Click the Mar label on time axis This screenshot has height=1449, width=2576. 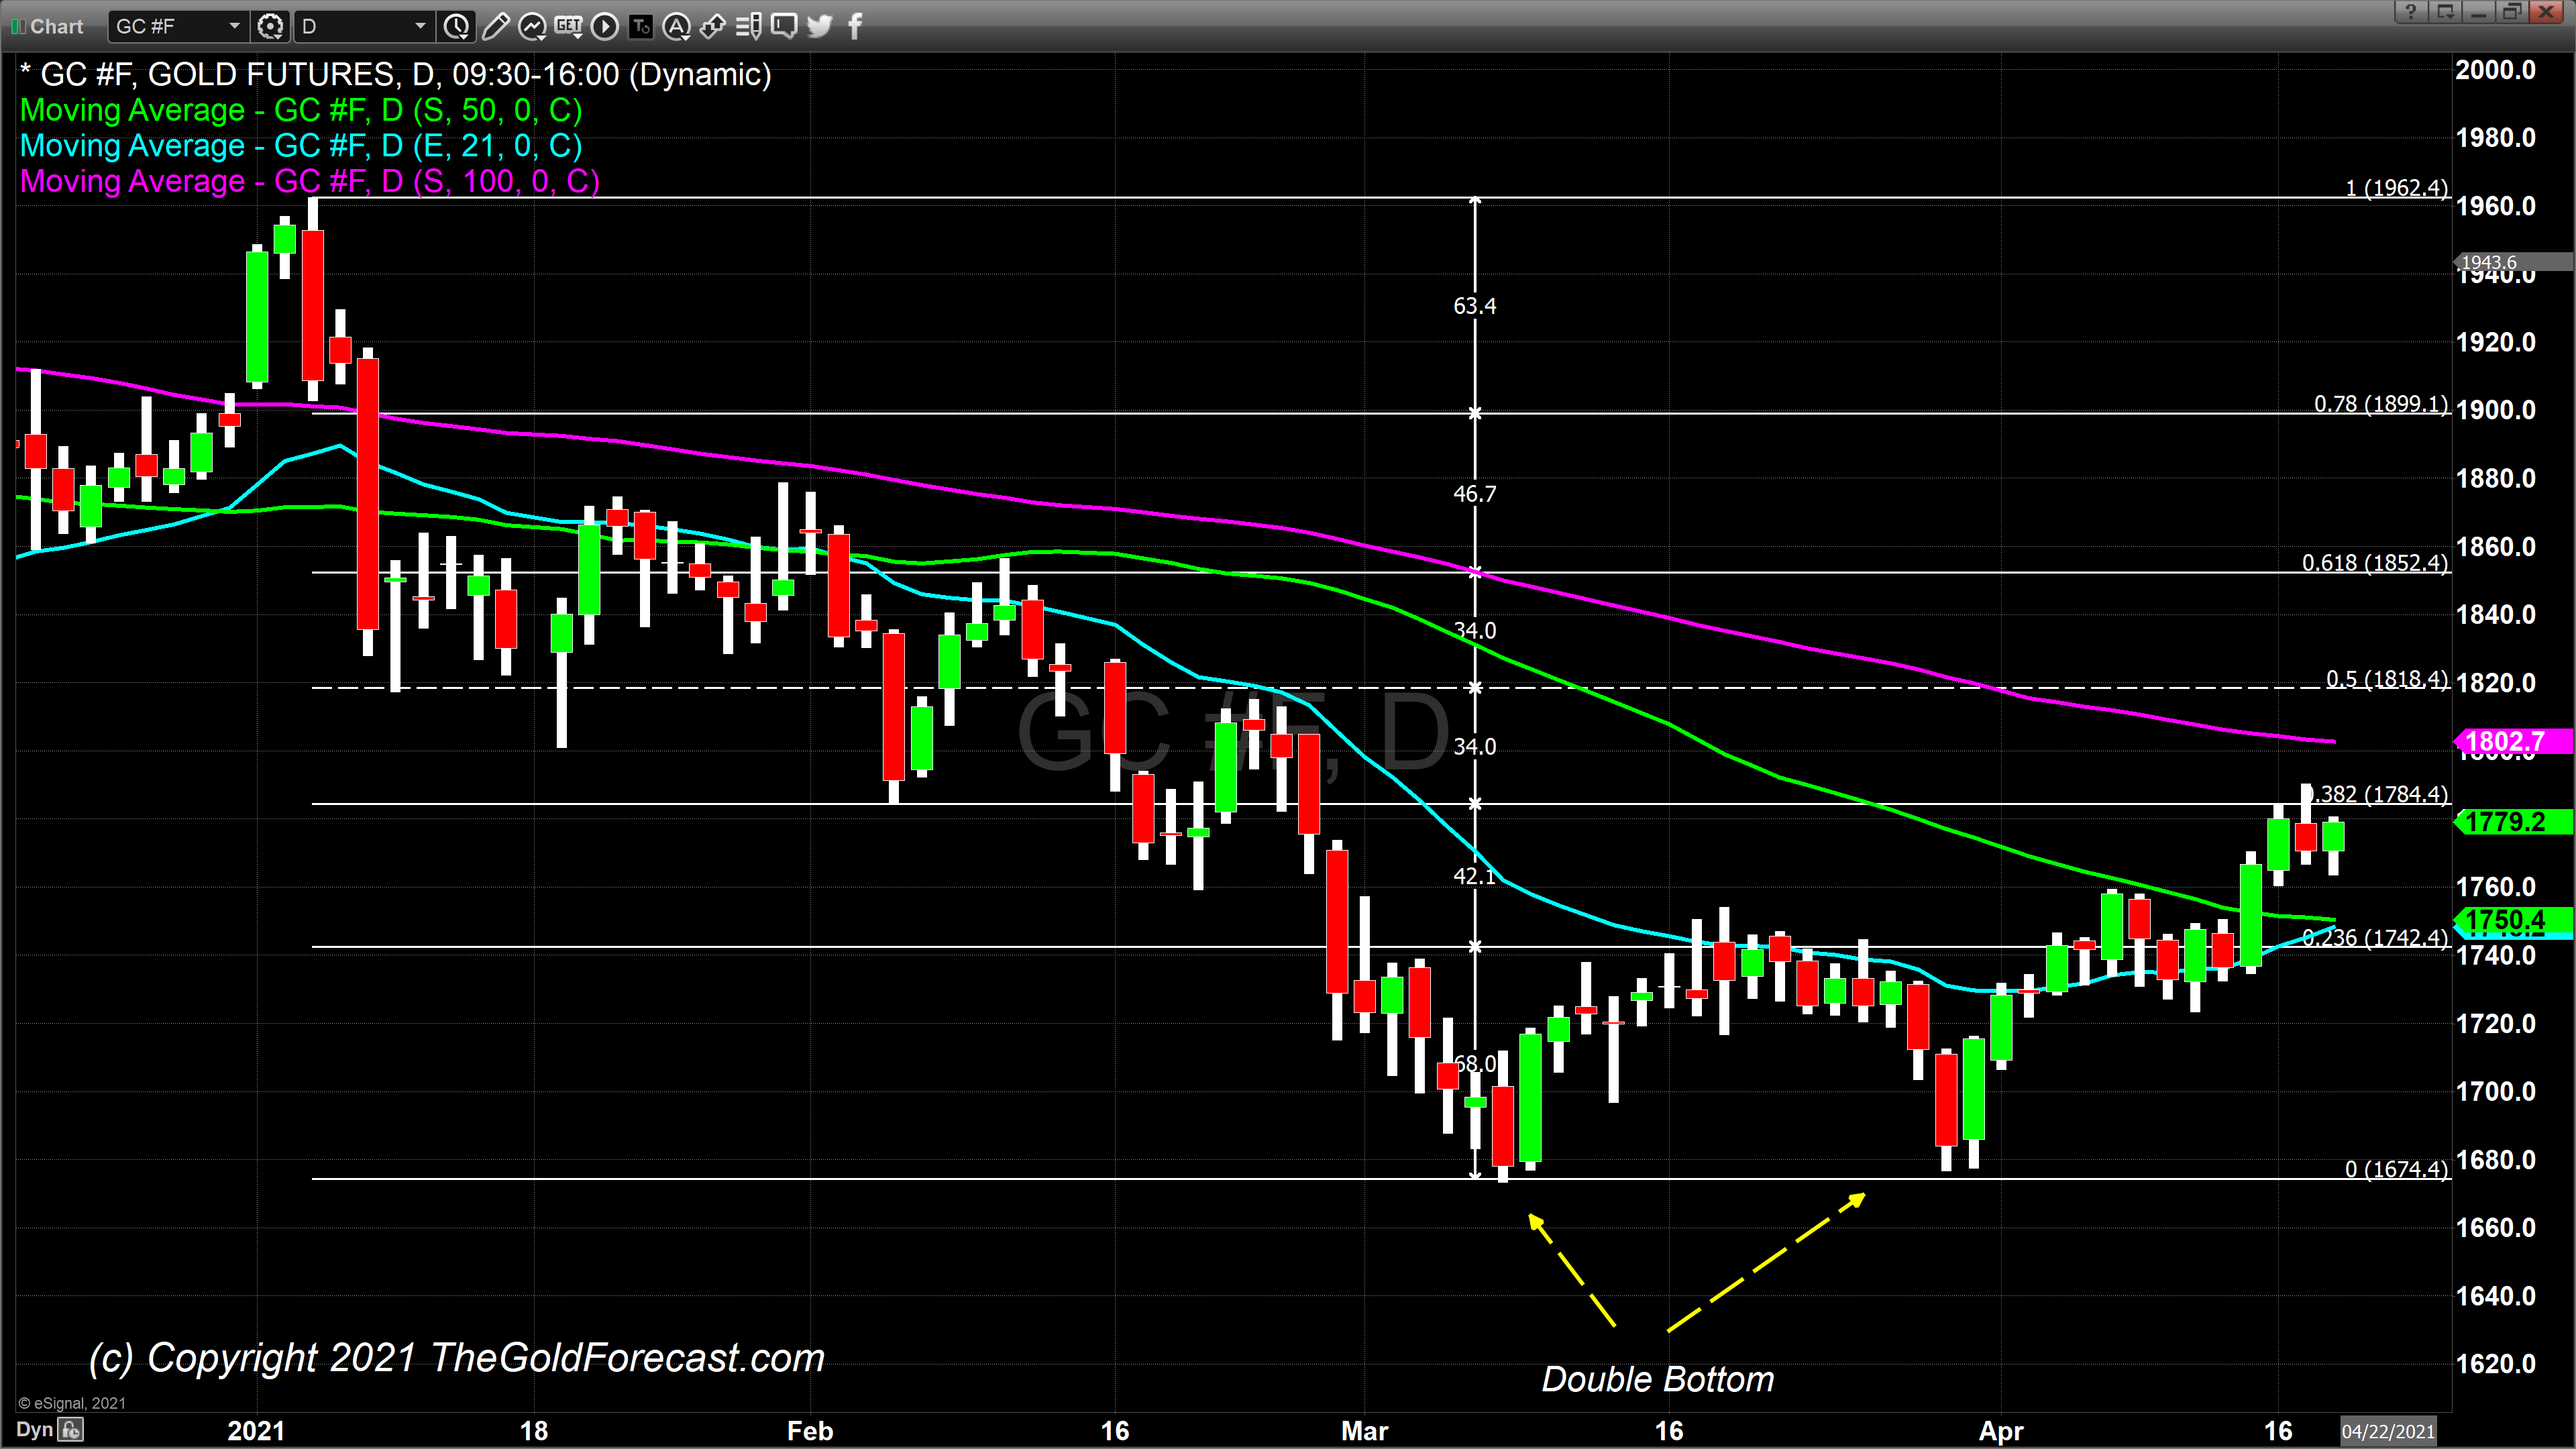click(1364, 1431)
